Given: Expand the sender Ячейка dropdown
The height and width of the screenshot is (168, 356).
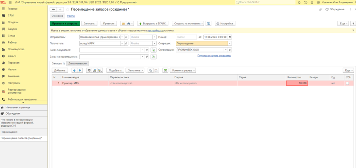Looking at the screenshot, I should [154, 37].
